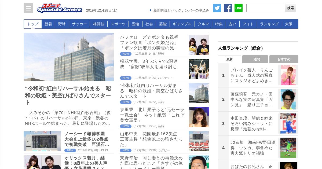Viewport: 322px width, 169px height.
Task: Go to the 野球 section
Action: coord(62,24)
